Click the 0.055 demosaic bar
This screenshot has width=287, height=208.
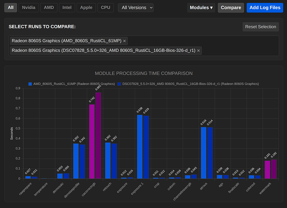[66, 176]
